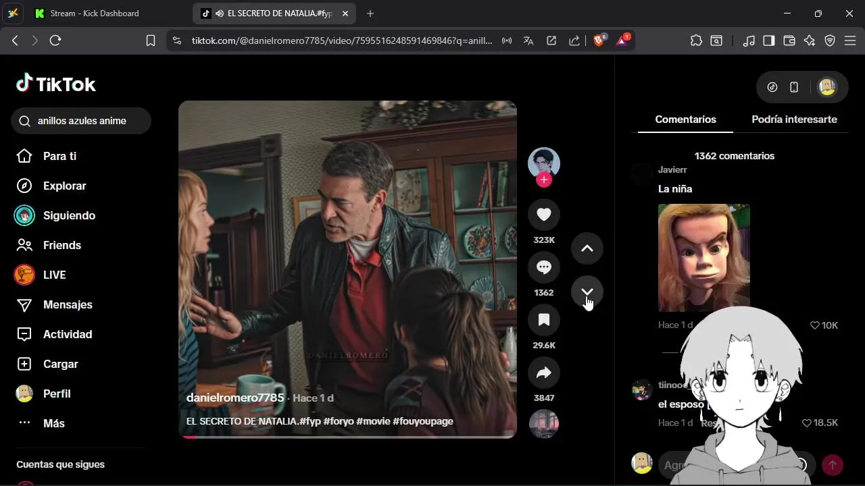
Task: Reload the page
Action: tap(55, 40)
